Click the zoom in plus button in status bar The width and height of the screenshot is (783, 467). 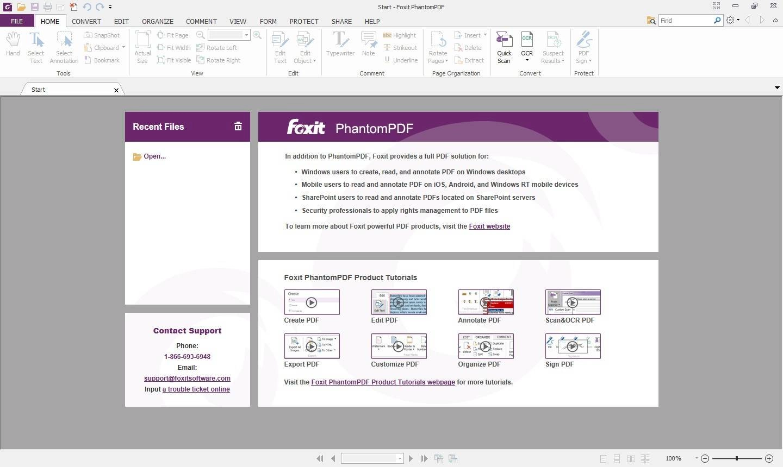[x=769, y=459]
